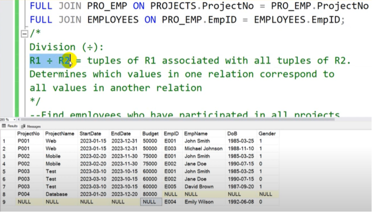The width and height of the screenshot is (372, 212).
Task: Select row 1 header in results
Action: [x=4, y=141]
